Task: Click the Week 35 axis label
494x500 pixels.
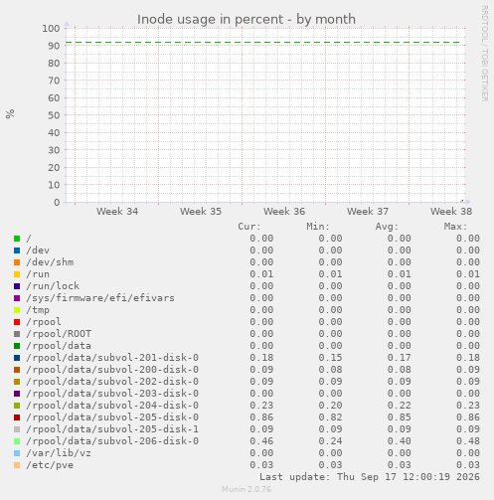Action: pos(201,212)
